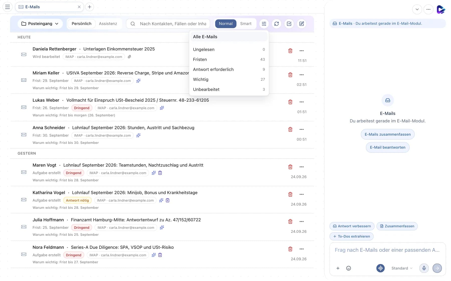Image resolution: width=451 pixels, height=281 pixels.
Task: Open more options for Lukas Weber email
Action: point(302,102)
